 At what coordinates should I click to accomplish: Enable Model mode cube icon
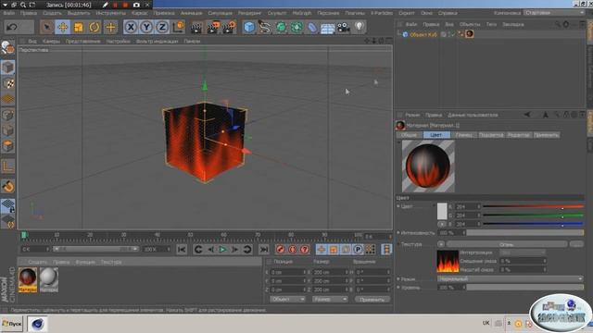7,68
